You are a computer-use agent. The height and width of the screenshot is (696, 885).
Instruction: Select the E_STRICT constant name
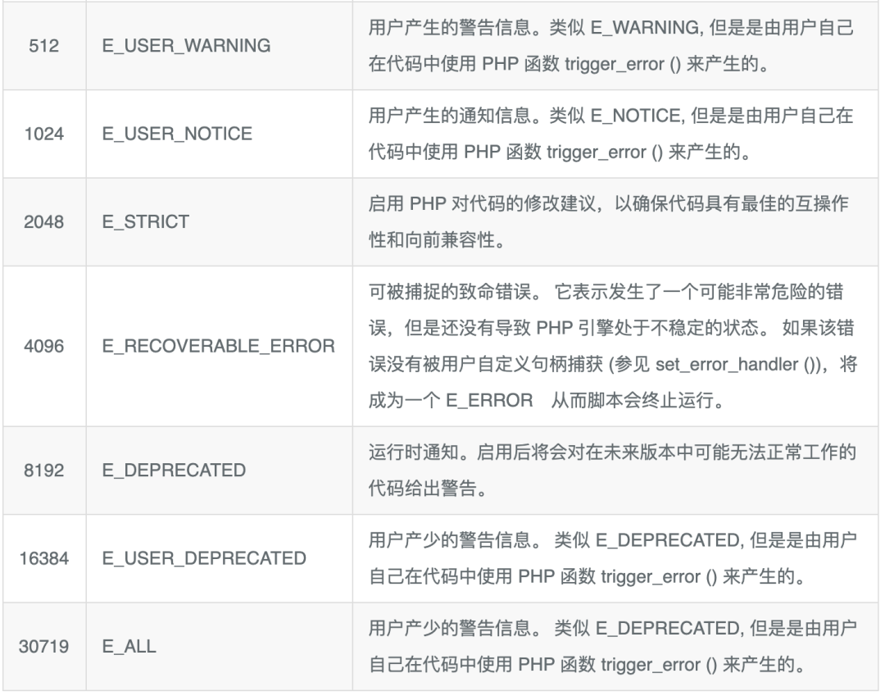tap(145, 221)
